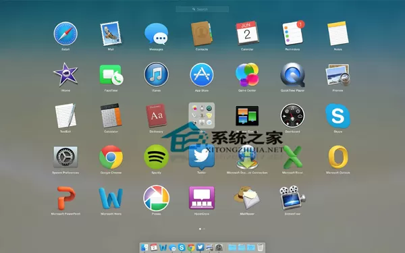Open the Utilities apps folder
The width and height of the screenshot is (405, 253).
(x=202, y=115)
